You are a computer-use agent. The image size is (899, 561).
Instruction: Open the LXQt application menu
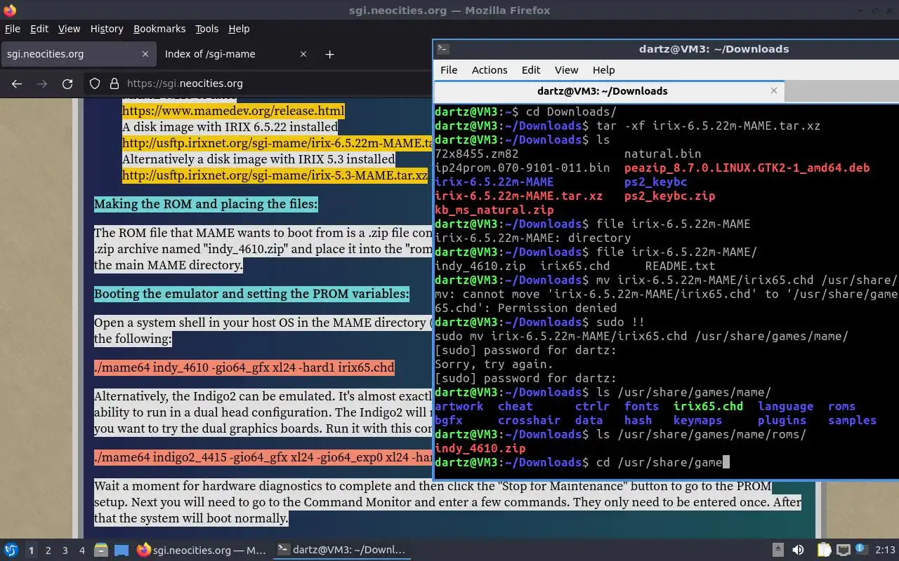tap(11, 550)
